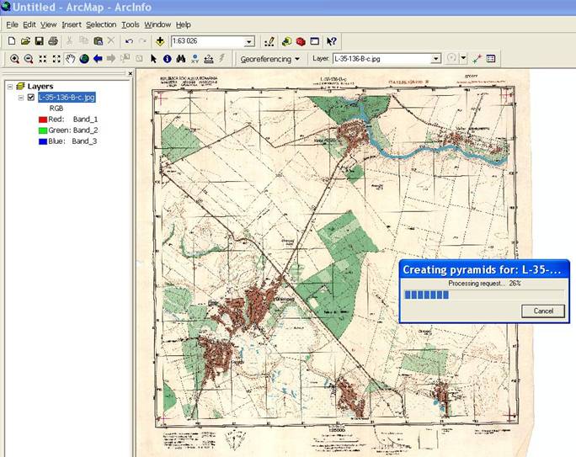Click the Full Extent globe icon
Viewport: 576px width, 457px height.
(x=84, y=59)
